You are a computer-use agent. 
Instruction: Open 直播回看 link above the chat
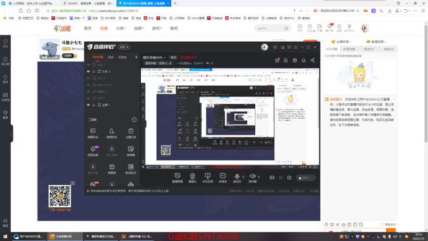tap(376, 42)
